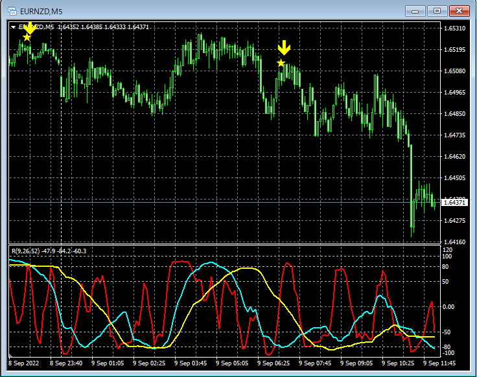Viewport: 477px width, 377px height.
Task: Select the yellow star marker below the middle arrow
Action: (281, 63)
